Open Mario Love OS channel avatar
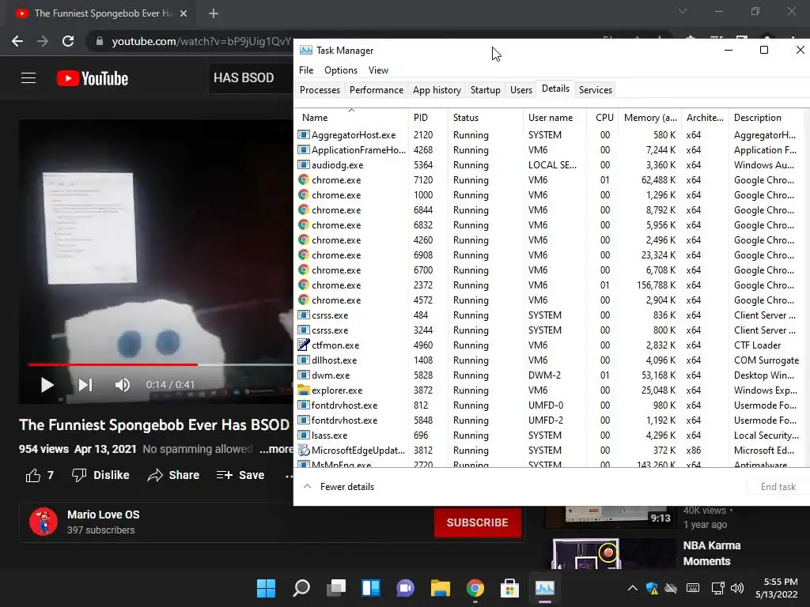The image size is (810, 607). coord(44,522)
